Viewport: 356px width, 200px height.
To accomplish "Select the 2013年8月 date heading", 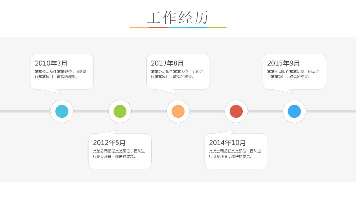I will (x=167, y=63).
